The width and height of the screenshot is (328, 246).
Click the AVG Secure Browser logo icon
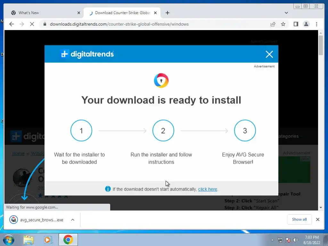[x=161, y=80]
